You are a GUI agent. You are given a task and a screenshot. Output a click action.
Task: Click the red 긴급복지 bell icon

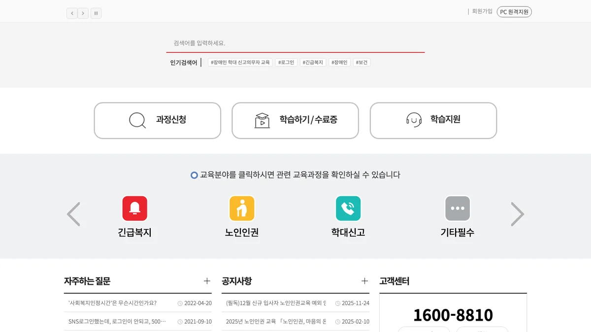click(134, 208)
